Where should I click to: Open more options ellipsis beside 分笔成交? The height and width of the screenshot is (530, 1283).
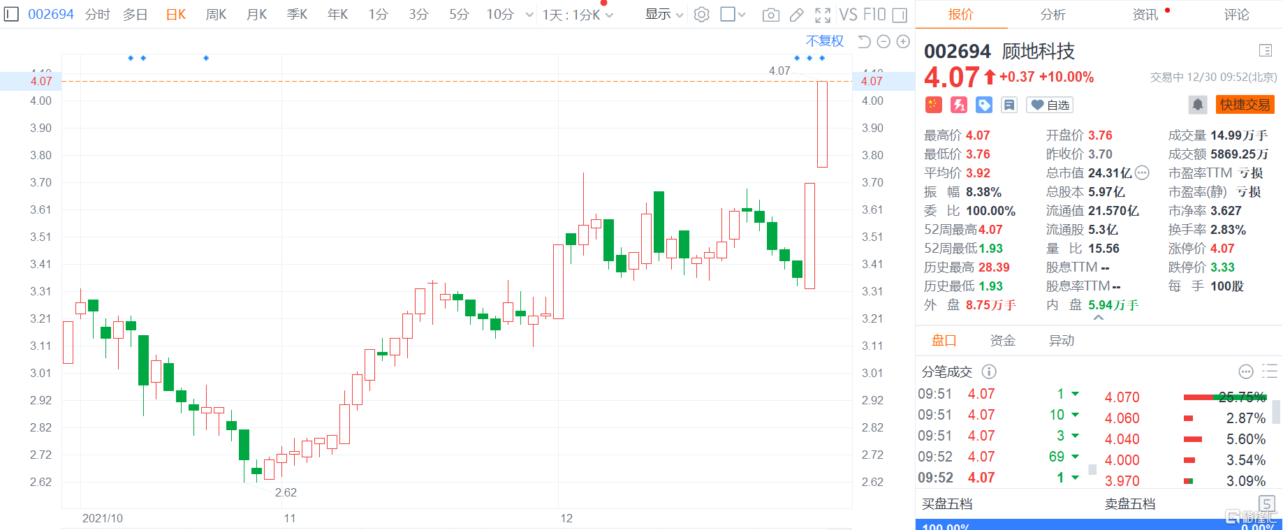(1246, 371)
